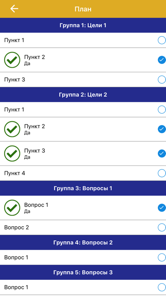166x296 pixels.
Task: Open the Пункт 4 list row
Action: [83, 173]
